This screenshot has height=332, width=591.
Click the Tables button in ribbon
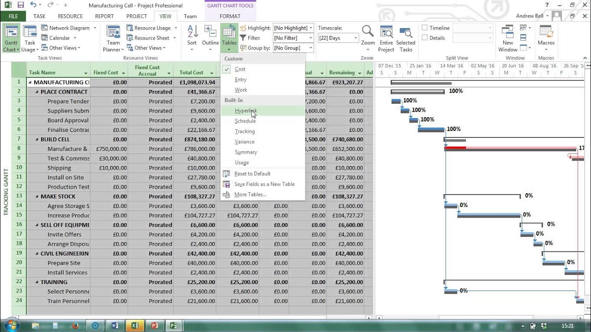click(x=229, y=39)
